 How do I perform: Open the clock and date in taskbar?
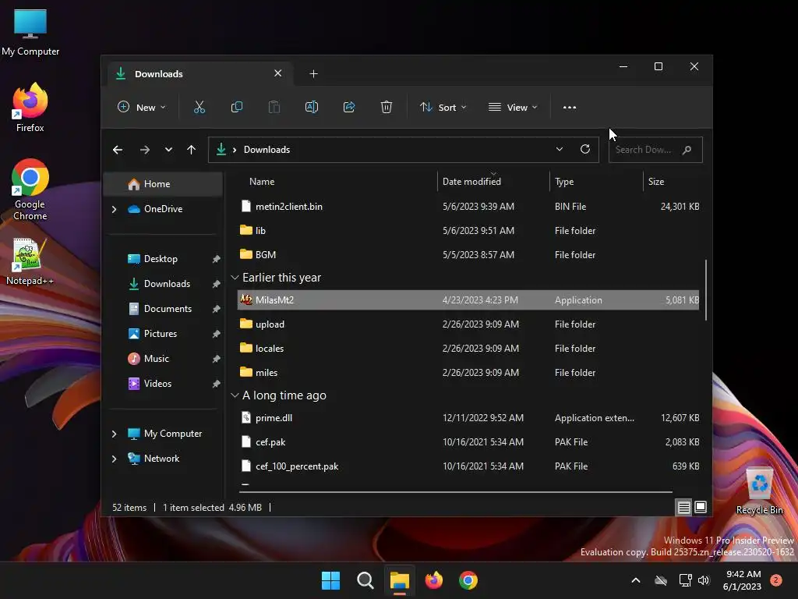tap(743, 580)
